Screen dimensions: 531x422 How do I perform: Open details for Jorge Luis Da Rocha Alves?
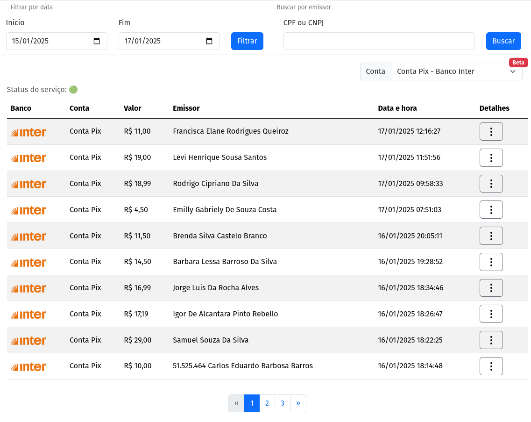point(491,288)
